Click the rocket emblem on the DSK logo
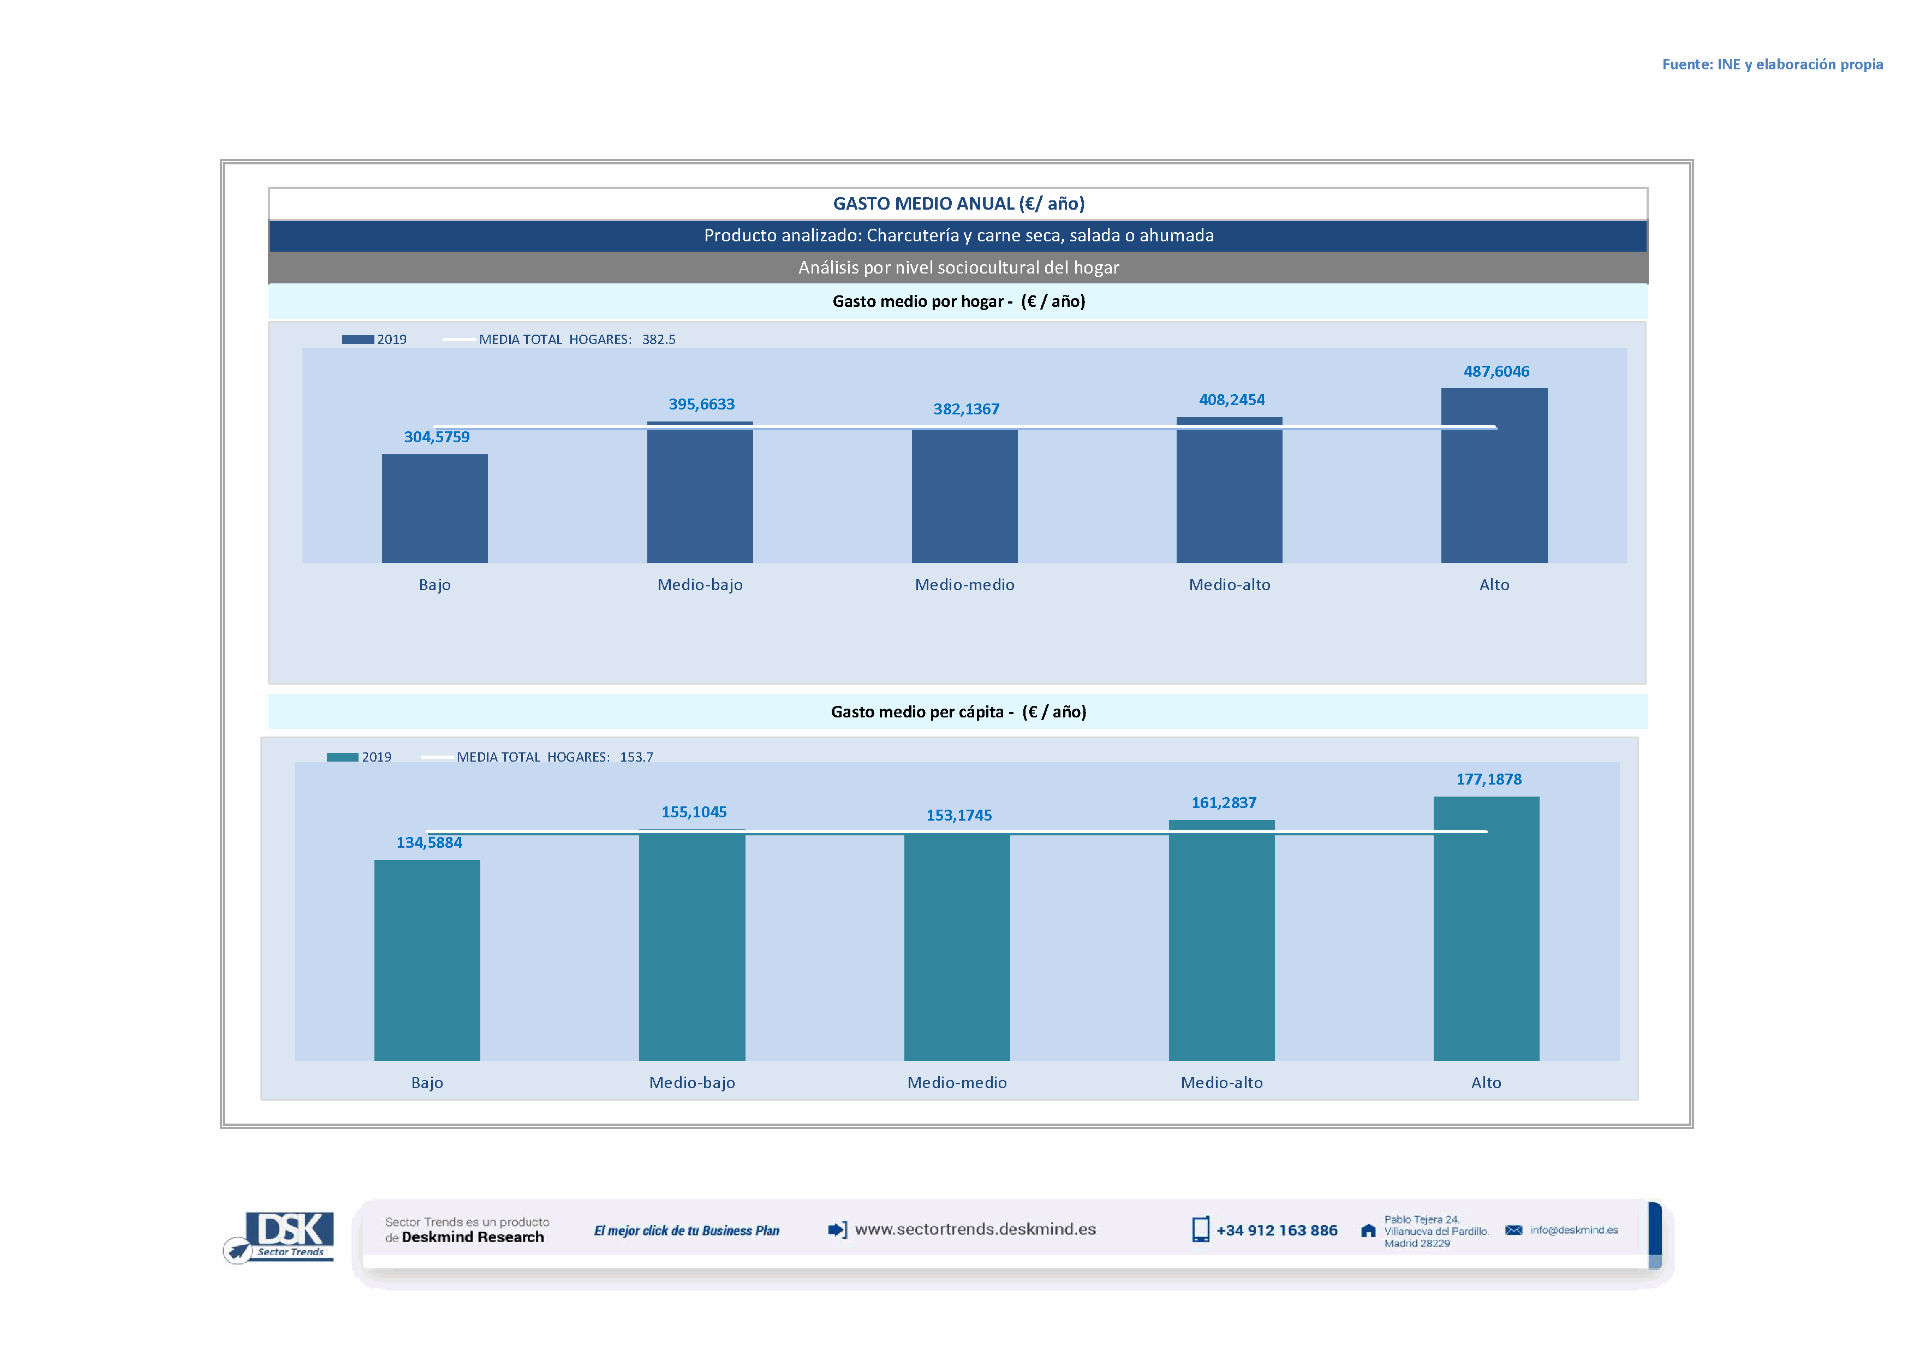This screenshot has width=1914, height=1354. 237,1251
